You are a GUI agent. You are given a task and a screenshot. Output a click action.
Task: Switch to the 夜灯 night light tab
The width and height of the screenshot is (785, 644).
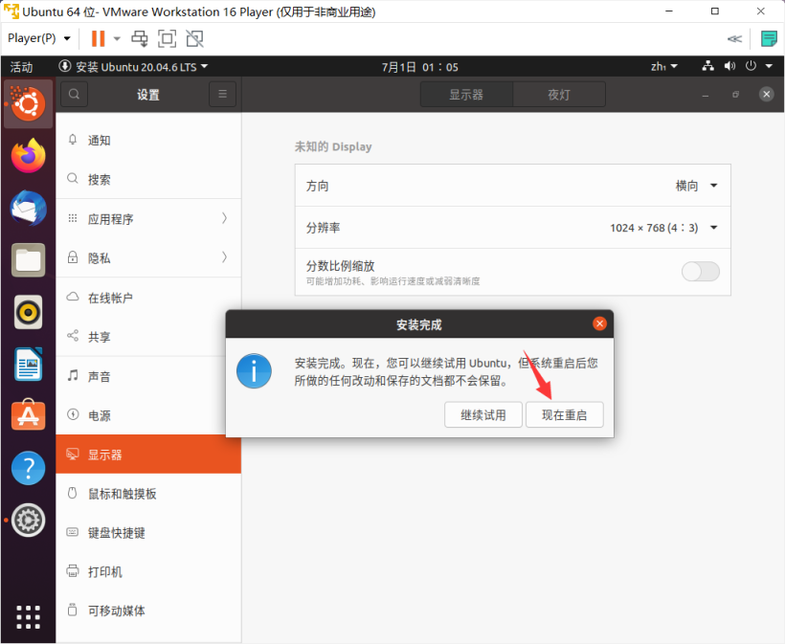(558, 95)
